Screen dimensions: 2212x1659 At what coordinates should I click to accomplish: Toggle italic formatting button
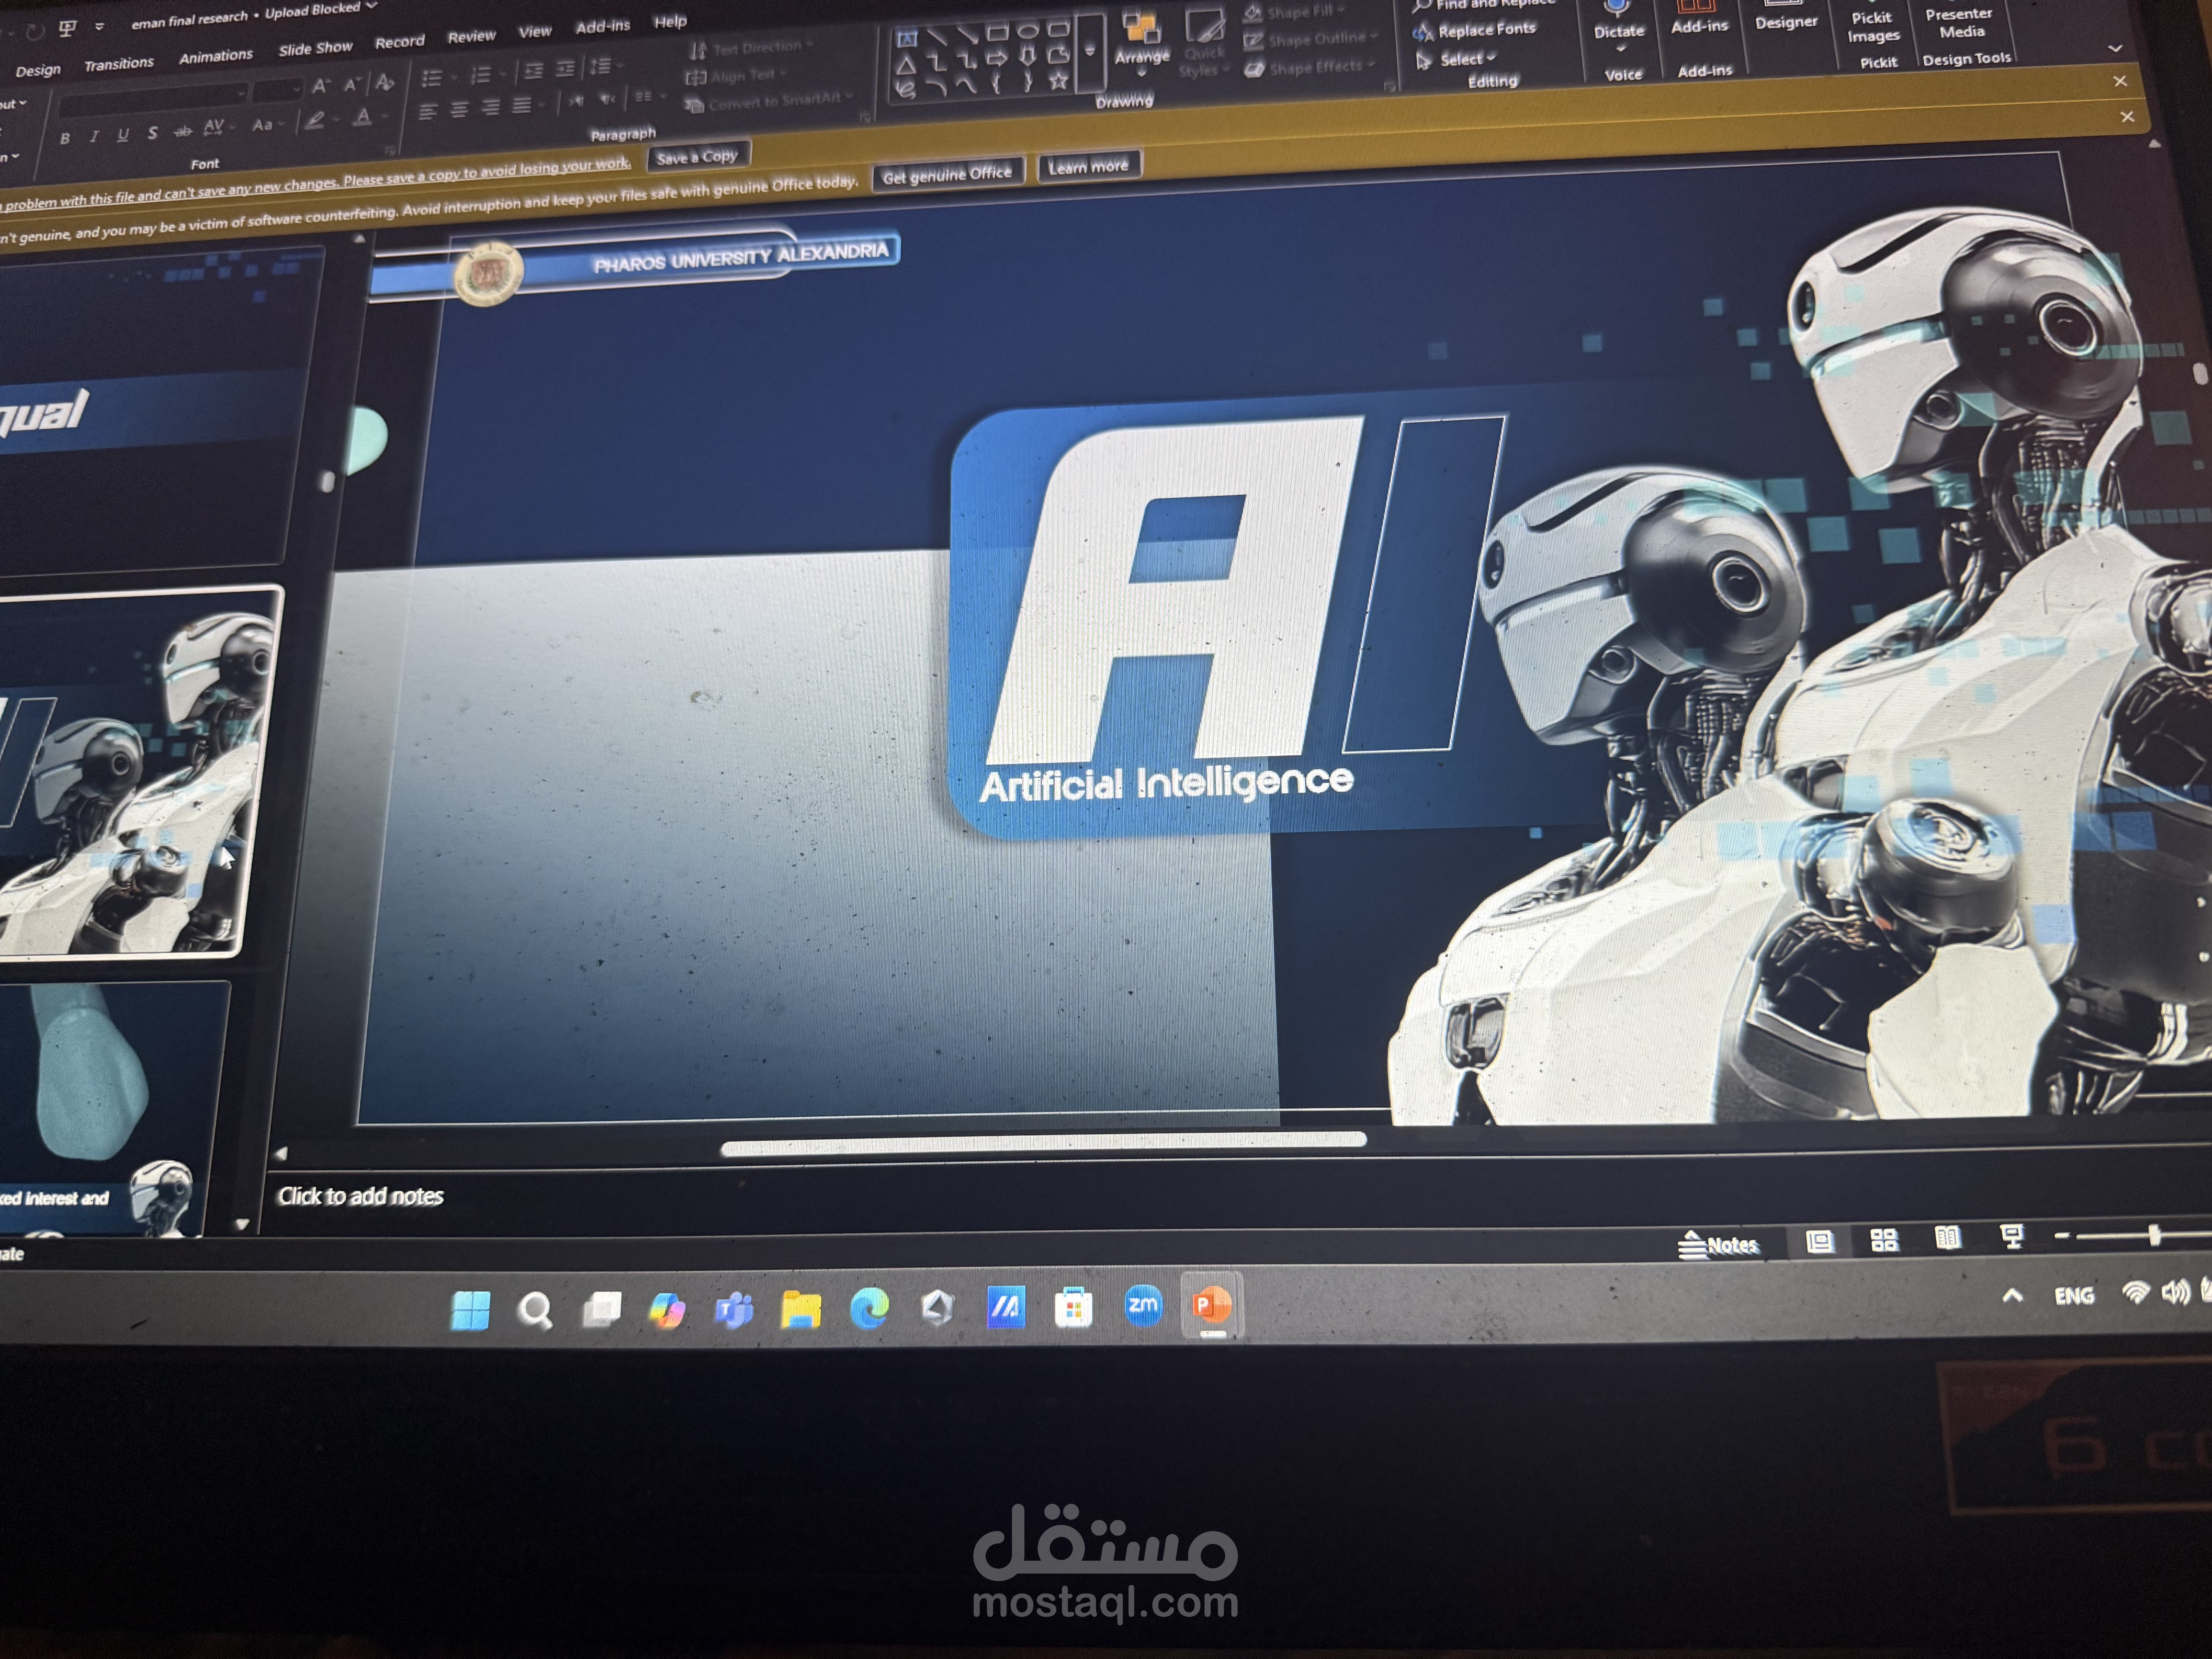pos(94,136)
